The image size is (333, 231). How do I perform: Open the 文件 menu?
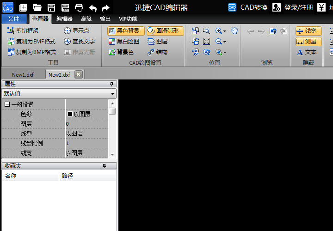(14, 19)
